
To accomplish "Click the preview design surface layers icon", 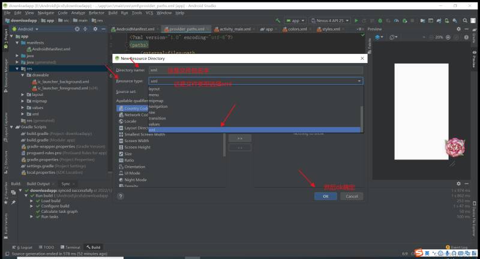I will 379,37.
